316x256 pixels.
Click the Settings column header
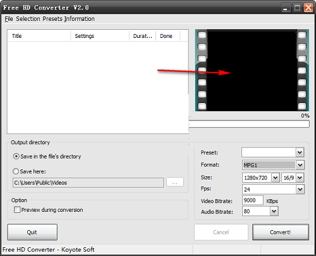click(100, 36)
